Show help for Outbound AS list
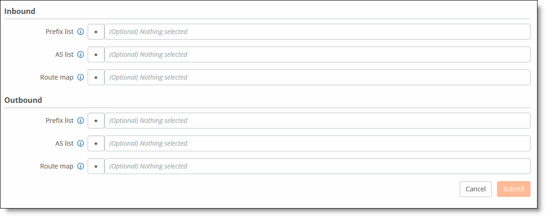This screenshot has width=545, height=216. 80,143
